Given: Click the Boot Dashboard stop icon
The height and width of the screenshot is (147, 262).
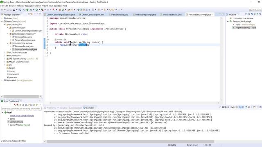Looking at the screenshot, I should click(x=20, y=105).
